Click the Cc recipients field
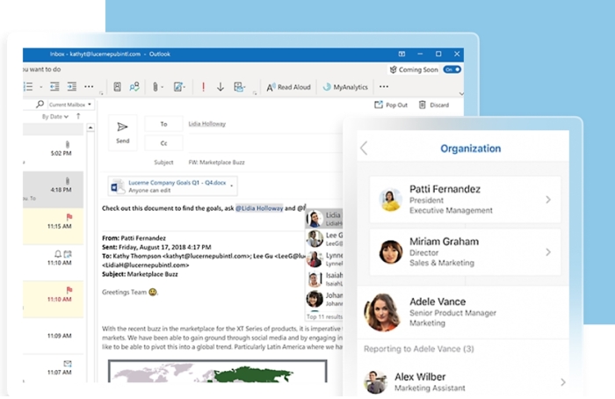Viewport: 615px width, 399px height. [x=265, y=143]
